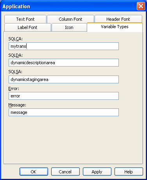Select the Variable Types tab

[115, 27]
